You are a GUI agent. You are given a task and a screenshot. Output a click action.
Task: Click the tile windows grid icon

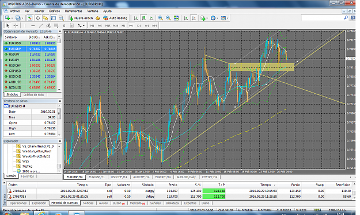tap(176, 18)
